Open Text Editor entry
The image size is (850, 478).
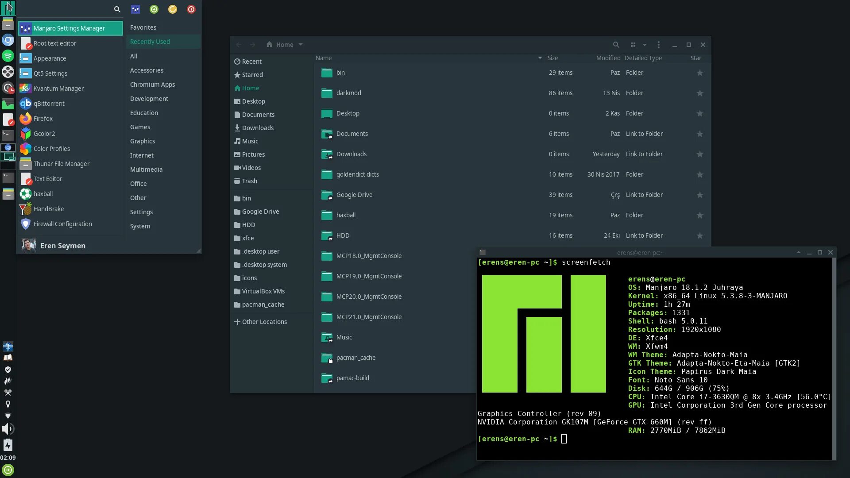tap(70, 179)
